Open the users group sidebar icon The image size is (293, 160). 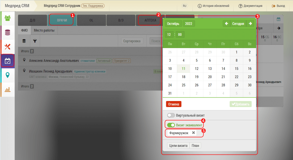tap(7, 18)
